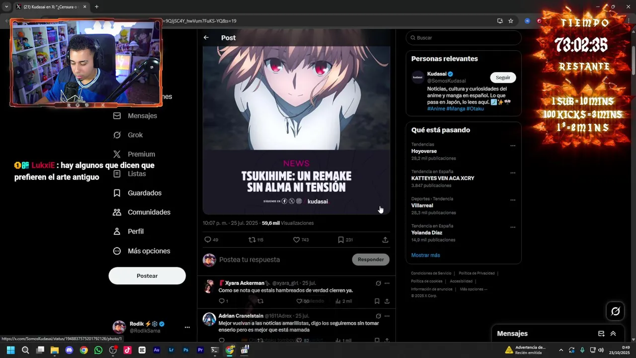Image resolution: width=636 pixels, height=358 pixels.
Task: Open more options for Villarreal trend
Action: click(x=513, y=200)
